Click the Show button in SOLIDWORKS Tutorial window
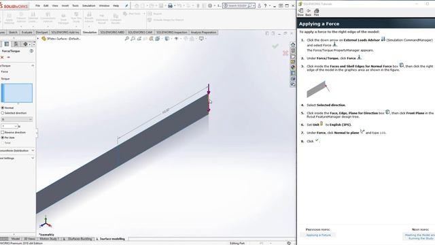435x245 pixels. point(300,12)
